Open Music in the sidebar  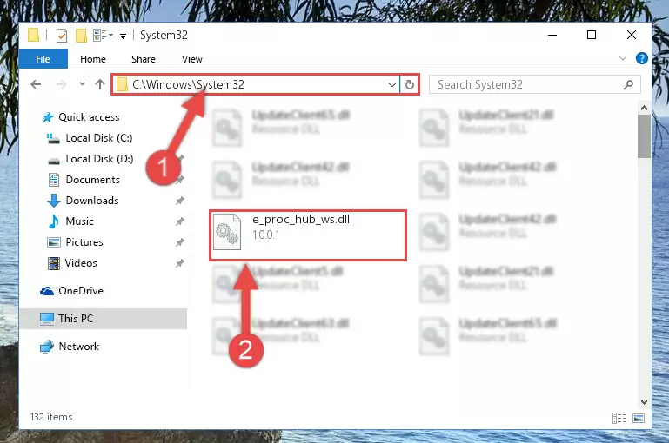79,221
